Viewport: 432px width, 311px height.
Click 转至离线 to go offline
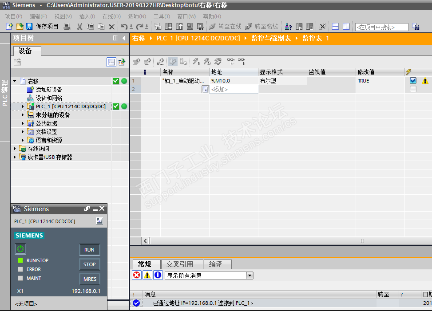[x=261, y=27]
